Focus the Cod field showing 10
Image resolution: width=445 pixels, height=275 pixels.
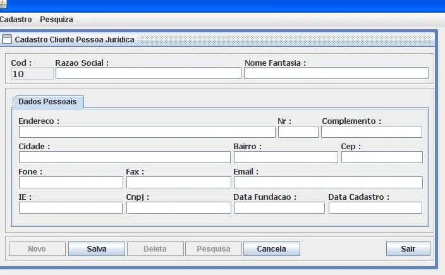coord(32,73)
